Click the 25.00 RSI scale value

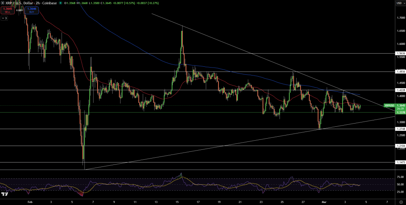pos(400,192)
